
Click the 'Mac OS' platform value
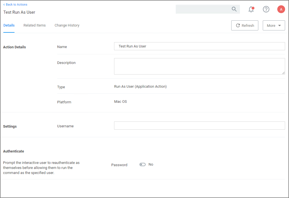coord(121,102)
